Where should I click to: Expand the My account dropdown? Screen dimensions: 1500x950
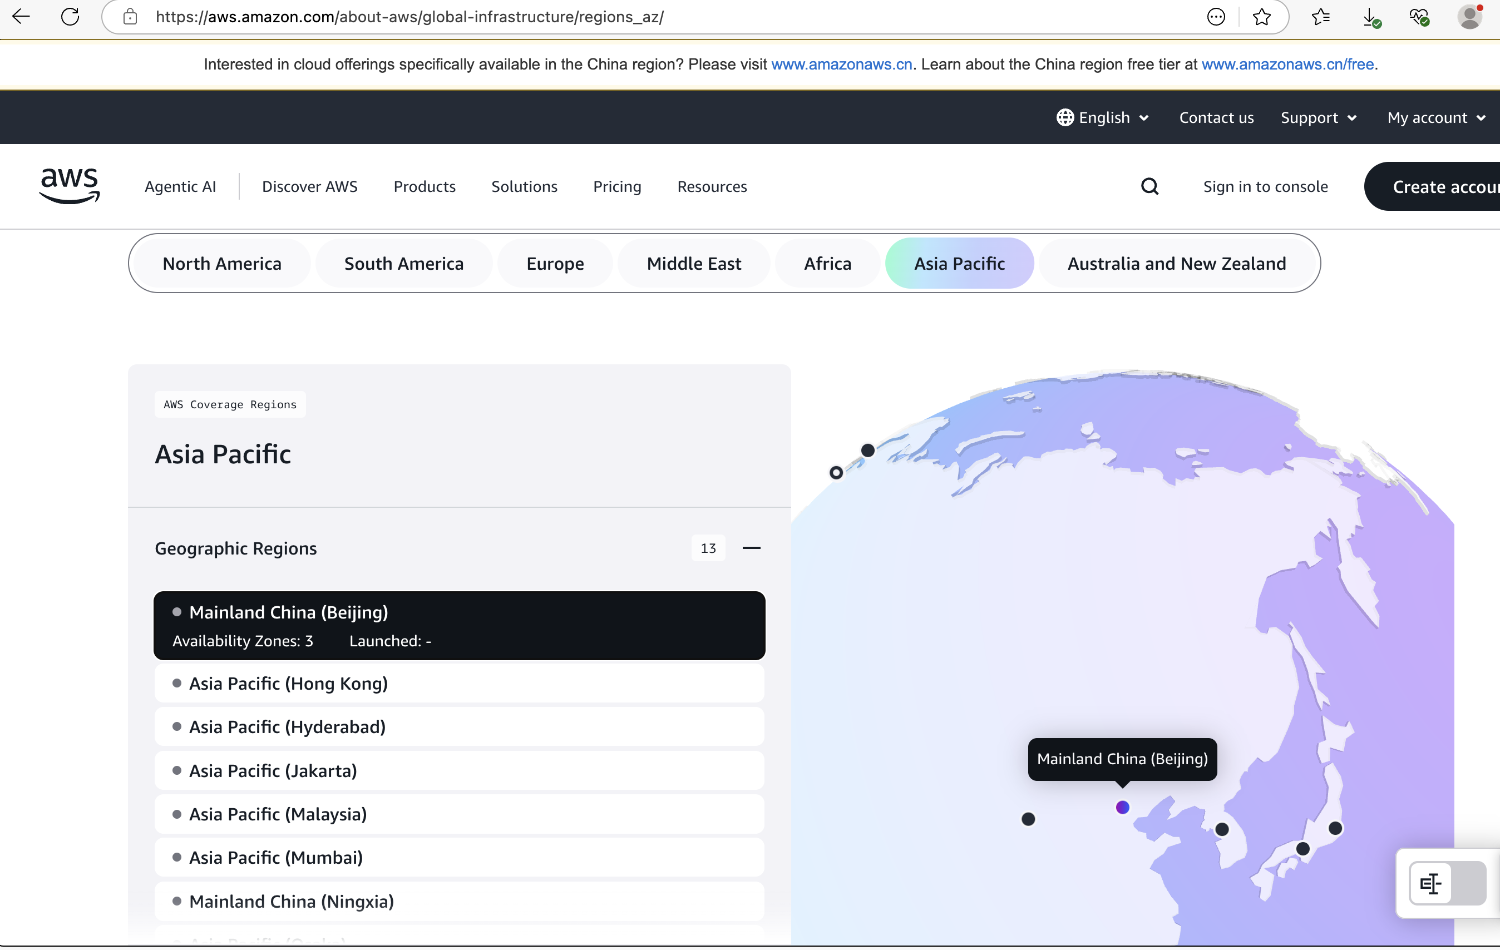pos(1436,118)
